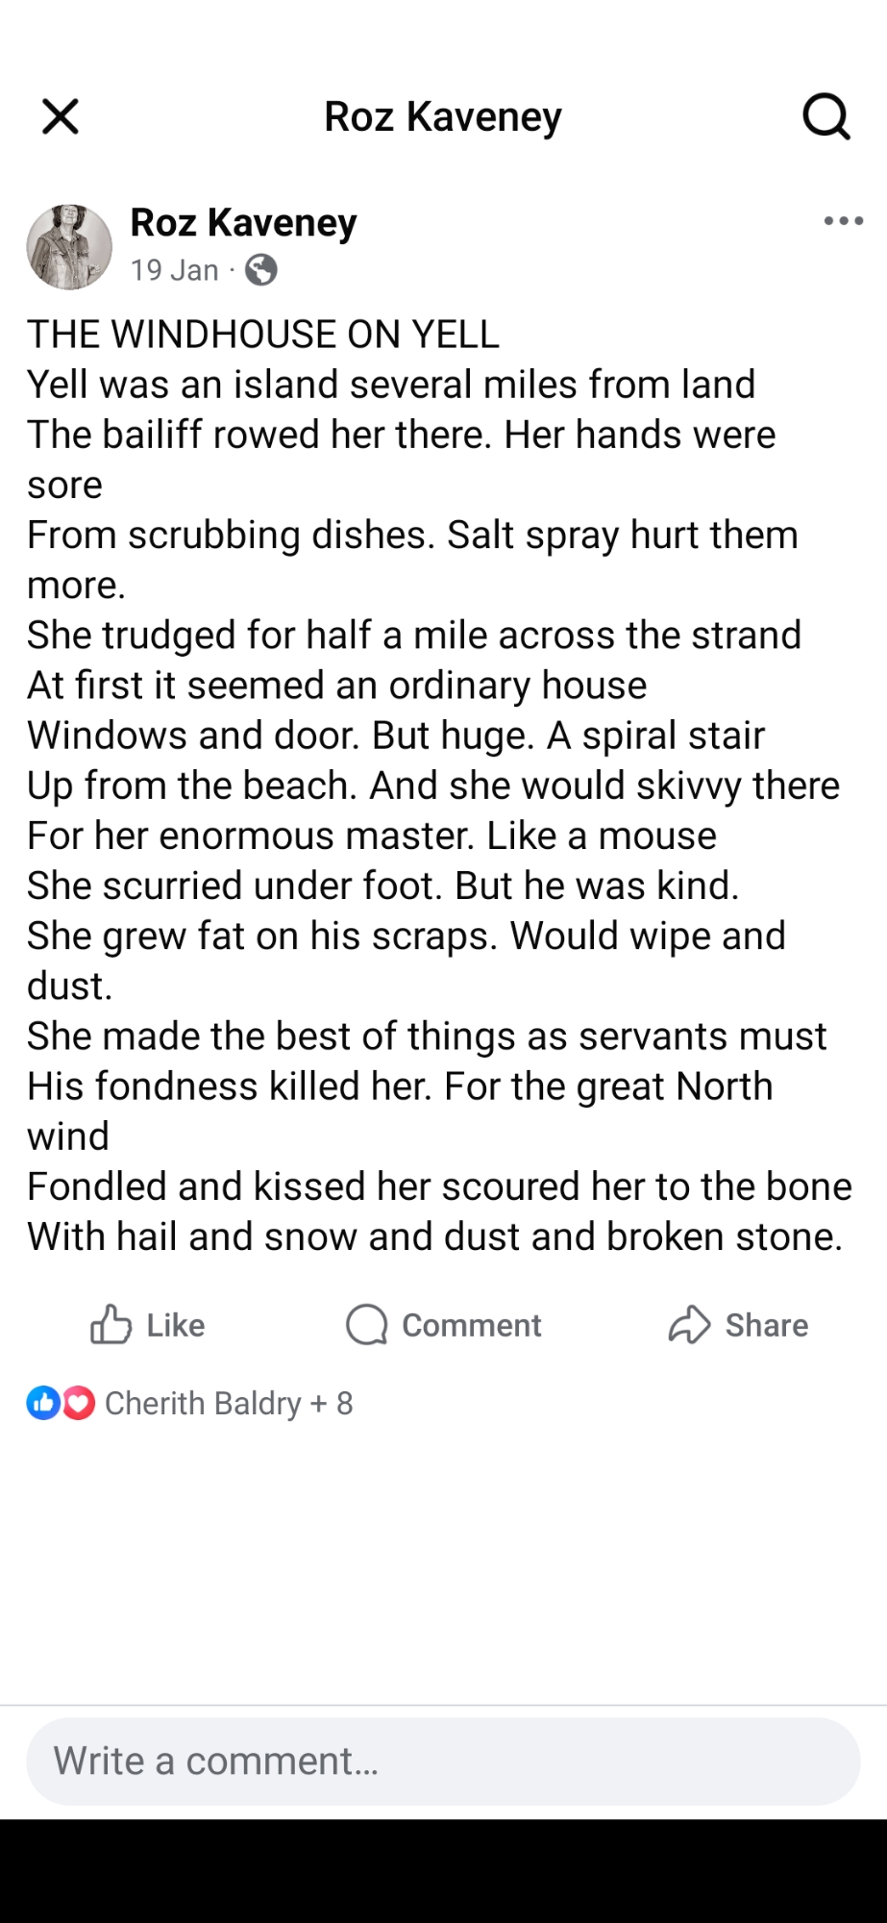Close the post view with X
The height and width of the screenshot is (1923, 887).
[x=61, y=117]
